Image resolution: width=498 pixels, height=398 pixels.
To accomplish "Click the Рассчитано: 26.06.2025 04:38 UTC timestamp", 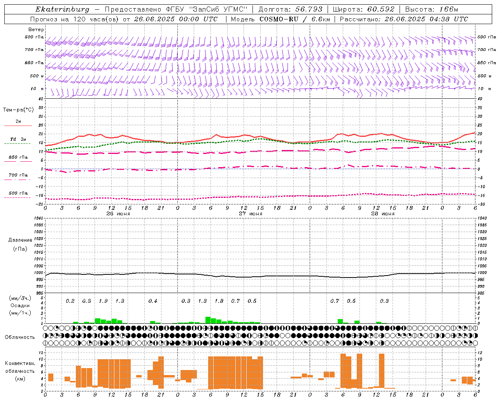I will click(404, 19).
